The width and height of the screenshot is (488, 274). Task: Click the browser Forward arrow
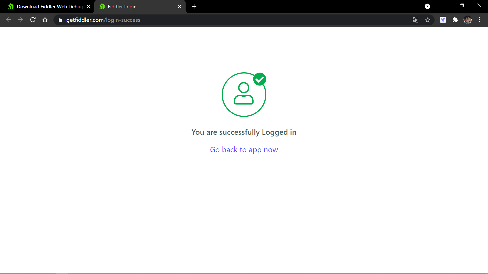(21, 20)
